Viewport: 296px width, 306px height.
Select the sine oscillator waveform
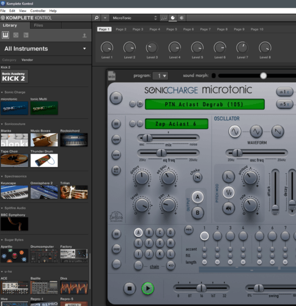point(235,132)
